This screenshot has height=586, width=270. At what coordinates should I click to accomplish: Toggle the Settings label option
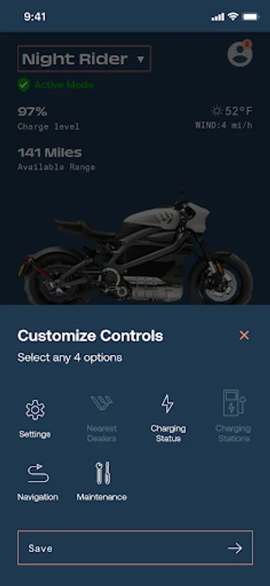(35, 434)
